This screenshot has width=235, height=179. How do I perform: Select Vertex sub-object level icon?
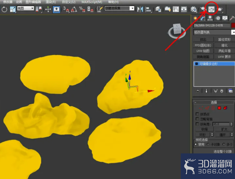201,108
